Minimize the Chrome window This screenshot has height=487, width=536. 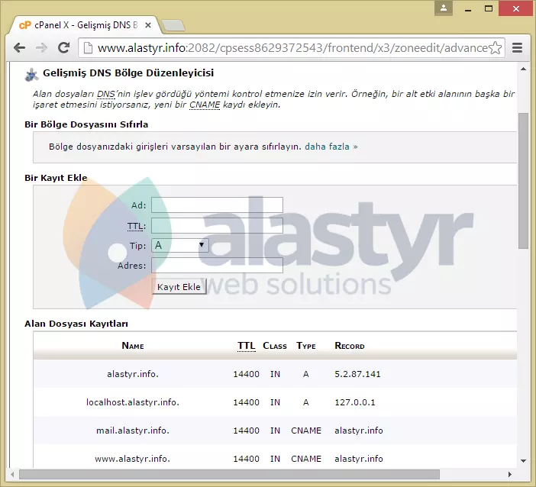tap(468, 9)
